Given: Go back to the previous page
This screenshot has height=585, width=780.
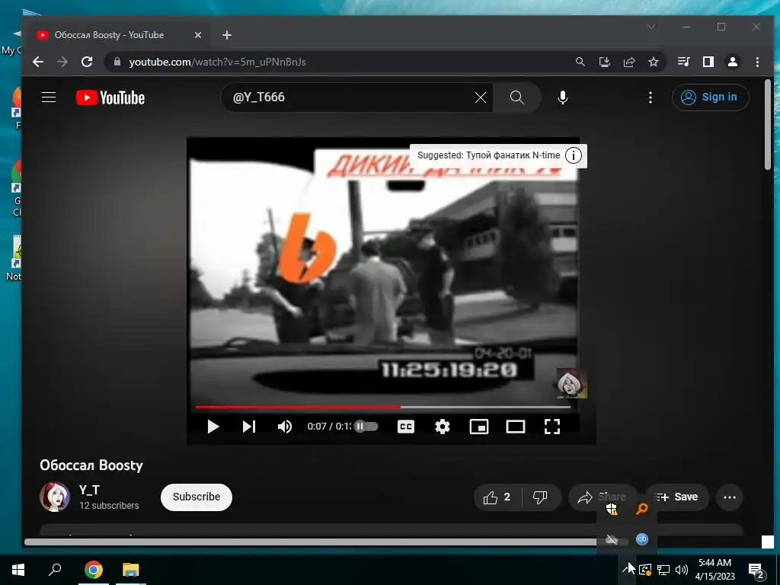Looking at the screenshot, I should [38, 62].
